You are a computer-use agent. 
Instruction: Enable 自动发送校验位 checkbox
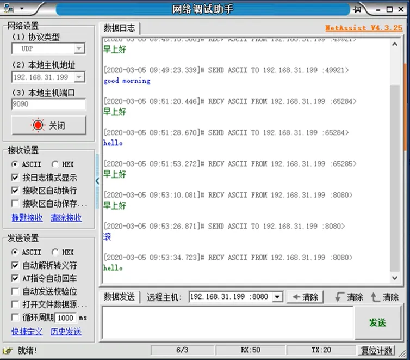pos(15,291)
